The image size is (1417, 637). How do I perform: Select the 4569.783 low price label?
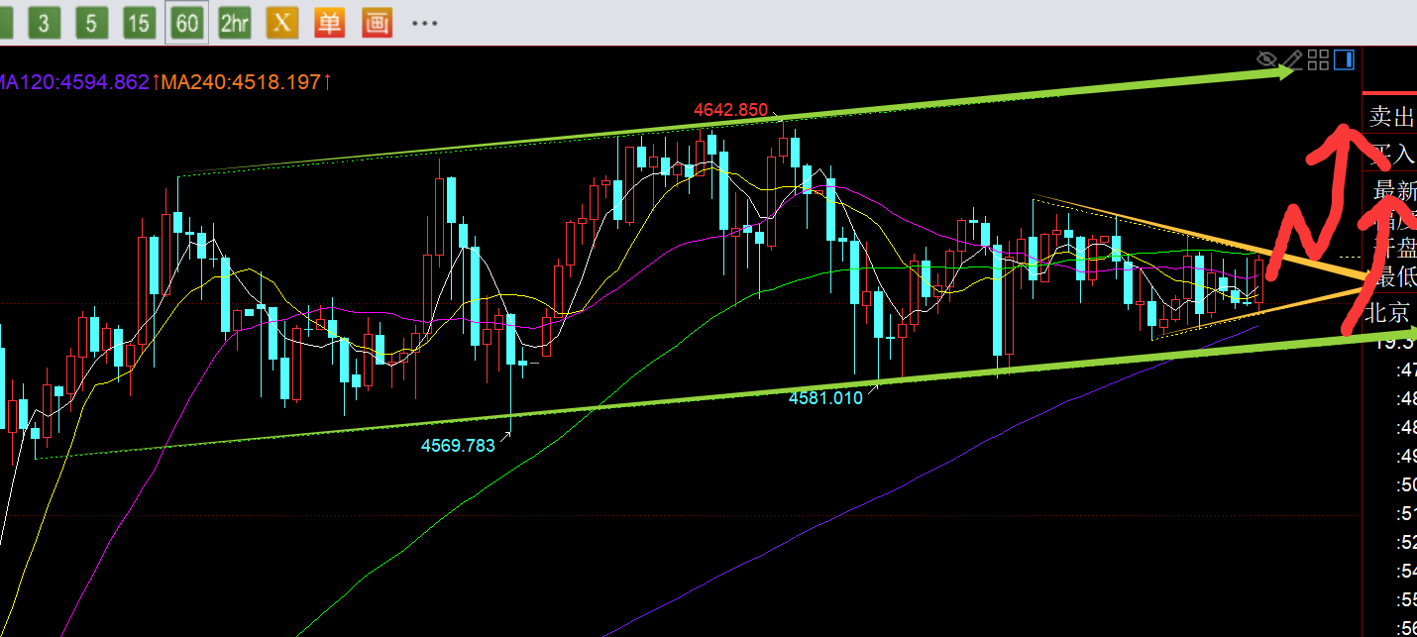pyautogui.click(x=458, y=446)
